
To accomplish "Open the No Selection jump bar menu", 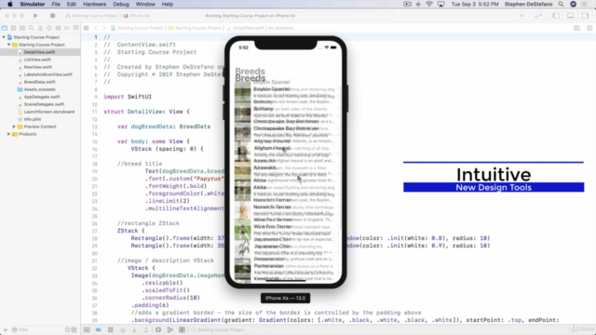I will [281, 28].
